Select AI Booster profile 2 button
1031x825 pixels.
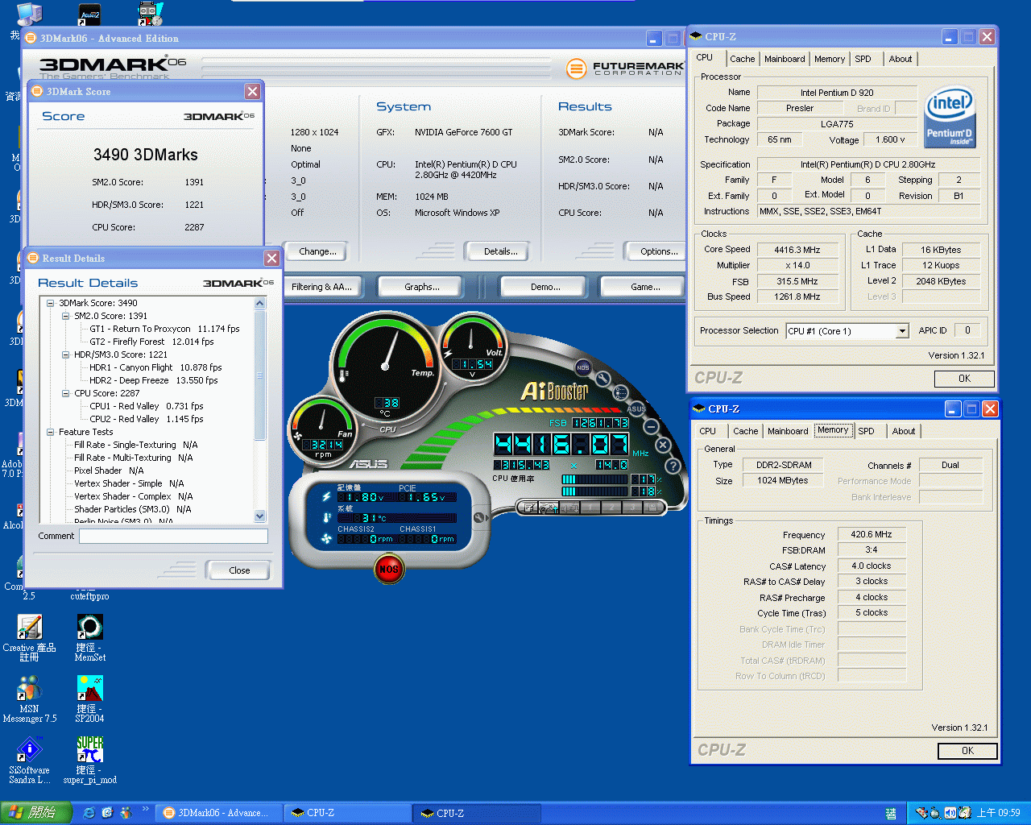611,508
